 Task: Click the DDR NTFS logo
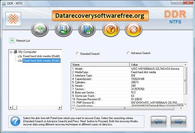[x=175, y=17]
